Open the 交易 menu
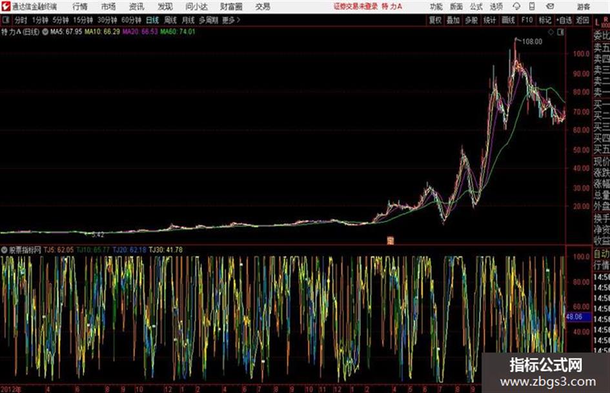The height and width of the screenshot is (393, 610). 263,6
